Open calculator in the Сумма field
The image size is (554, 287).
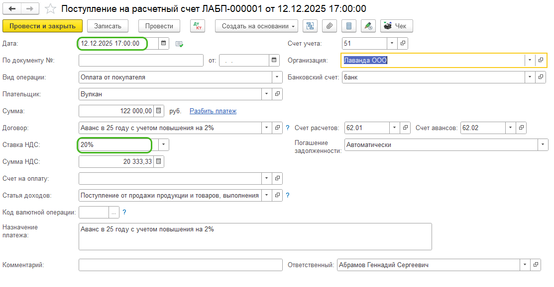click(158, 111)
